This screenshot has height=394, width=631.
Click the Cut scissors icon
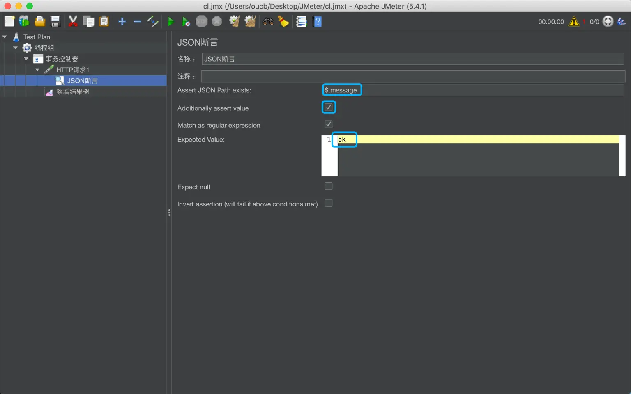(x=73, y=21)
